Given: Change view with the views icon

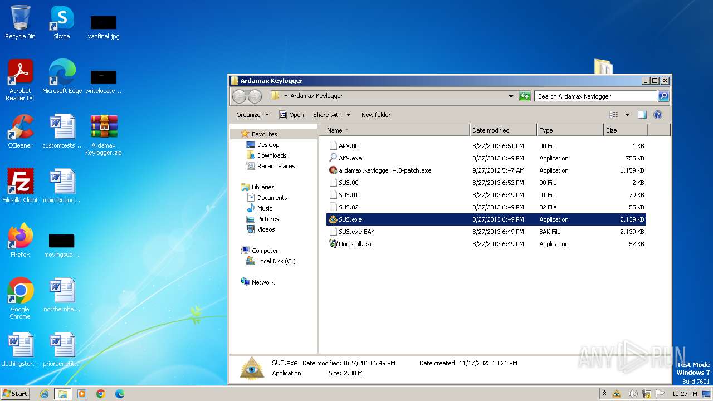Looking at the screenshot, I should [x=613, y=115].
